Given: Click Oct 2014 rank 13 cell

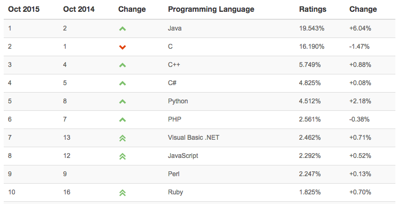Looking at the screenshot, I should point(67,138).
